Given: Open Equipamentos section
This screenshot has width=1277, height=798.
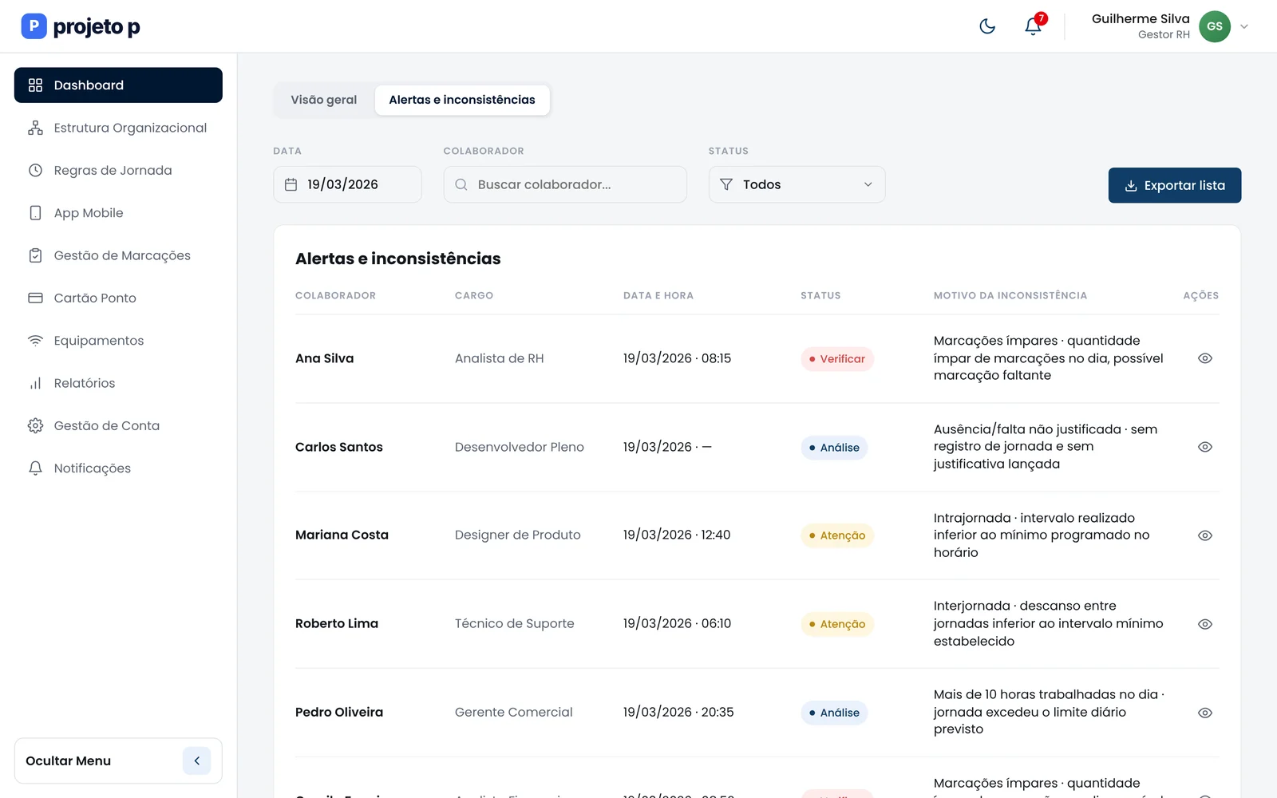Looking at the screenshot, I should point(118,341).
